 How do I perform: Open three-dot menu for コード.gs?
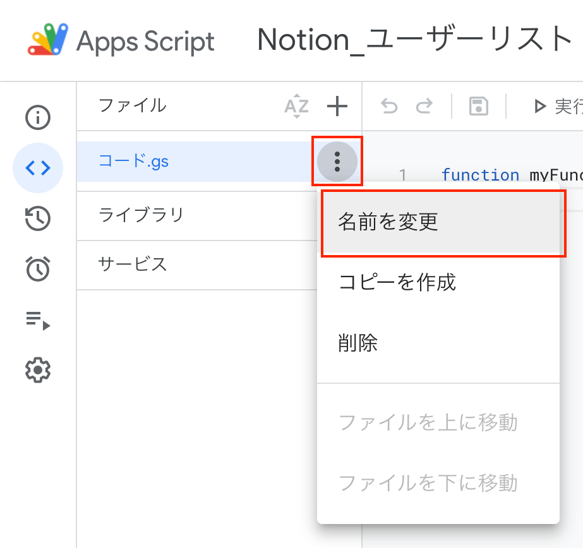click(x=337, y=162)
